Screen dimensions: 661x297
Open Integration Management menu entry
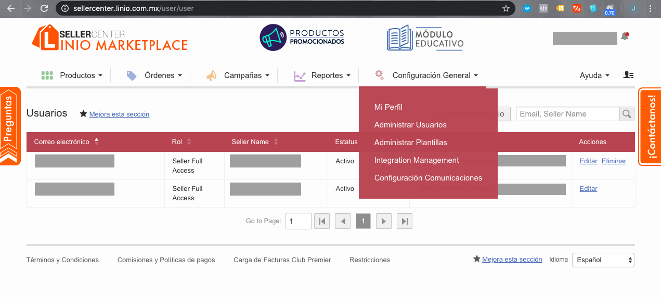(x=417, y=160)
